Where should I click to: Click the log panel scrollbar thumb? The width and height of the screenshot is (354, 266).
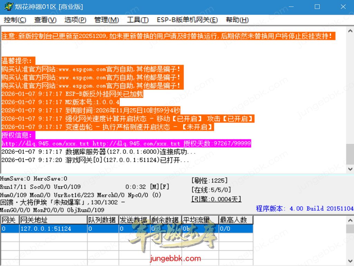click(350, 154)
